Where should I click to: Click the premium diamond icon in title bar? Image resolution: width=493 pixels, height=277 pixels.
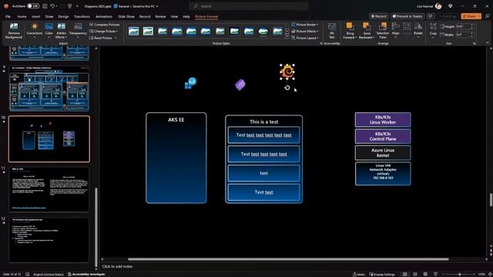pos(451,6)
